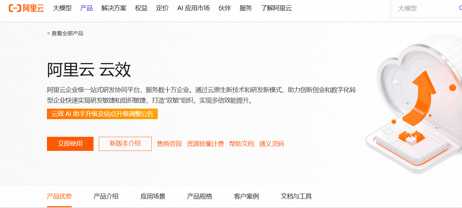462x208 pixels.
Task: Open the 了解阿里云 menu
Action: point(276,8)
